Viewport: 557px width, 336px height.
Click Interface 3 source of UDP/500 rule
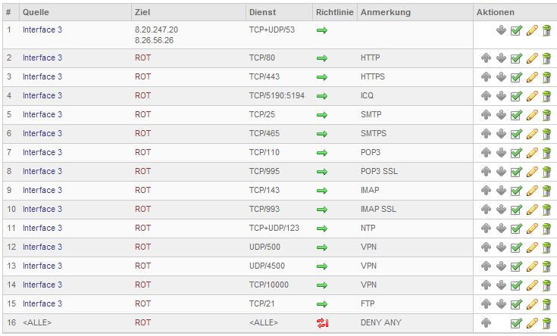pos(42,247)
